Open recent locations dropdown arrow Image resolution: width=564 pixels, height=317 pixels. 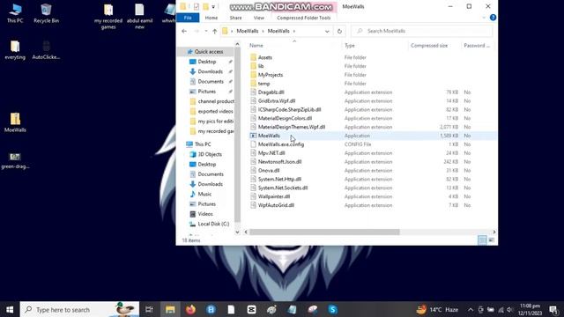pos(205,32)
